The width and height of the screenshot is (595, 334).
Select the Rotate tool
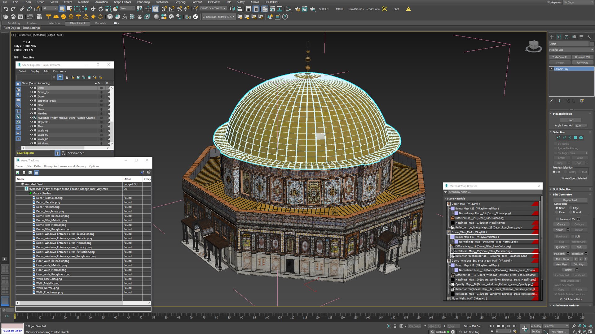(100, 9)
